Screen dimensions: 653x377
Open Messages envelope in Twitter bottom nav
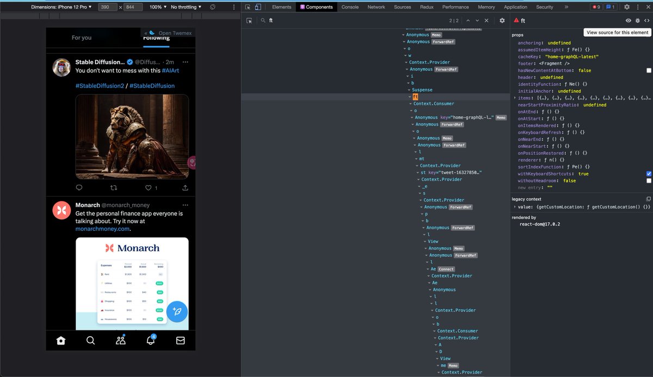coord(180,341)
